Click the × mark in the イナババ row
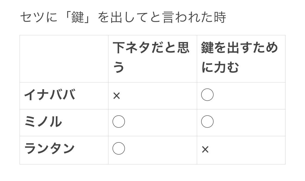This screenshot has width=305, height=181. (x=117, y=96)
